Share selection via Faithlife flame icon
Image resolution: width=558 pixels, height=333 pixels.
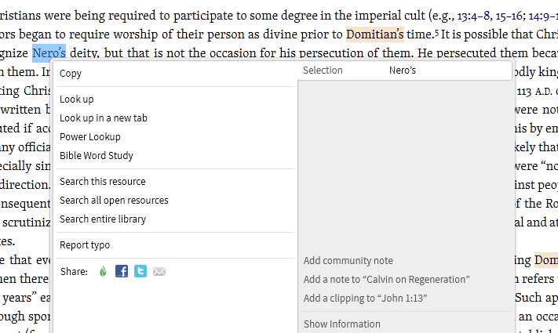click(103, 271)
